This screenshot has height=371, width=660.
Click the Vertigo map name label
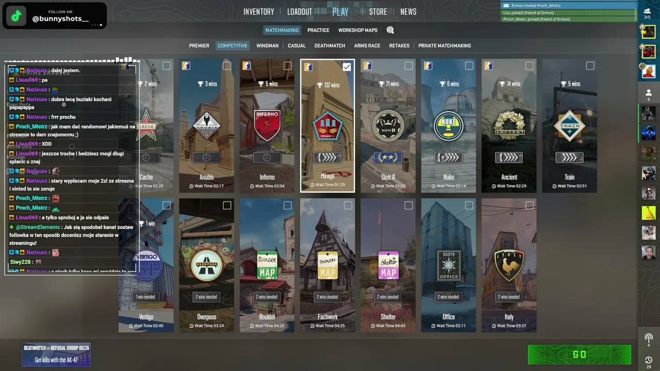(146, 317)
